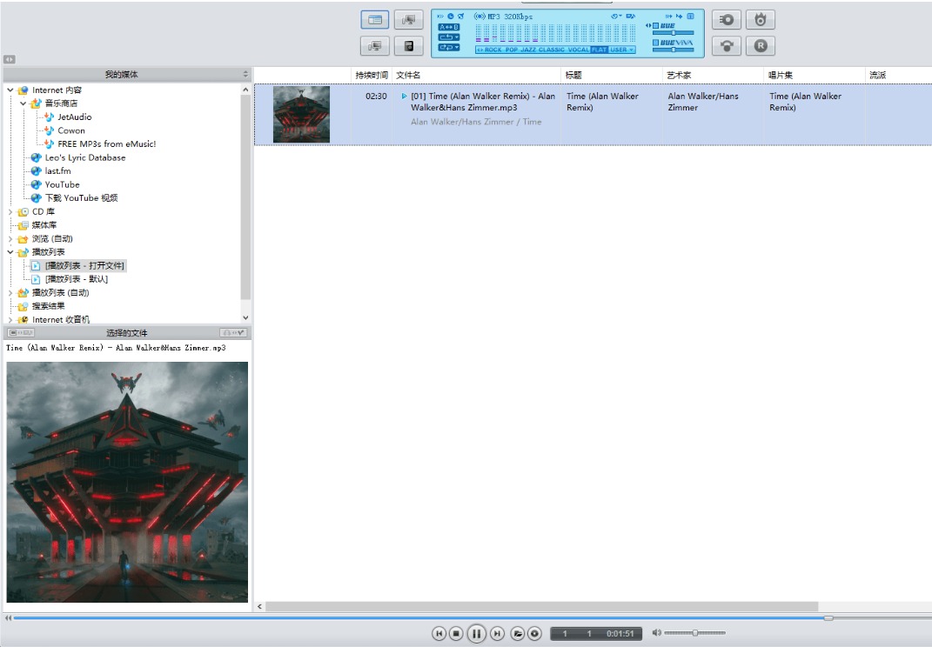Expand the CD 库 tree node
932x647 pixels.
pos(10,211)
